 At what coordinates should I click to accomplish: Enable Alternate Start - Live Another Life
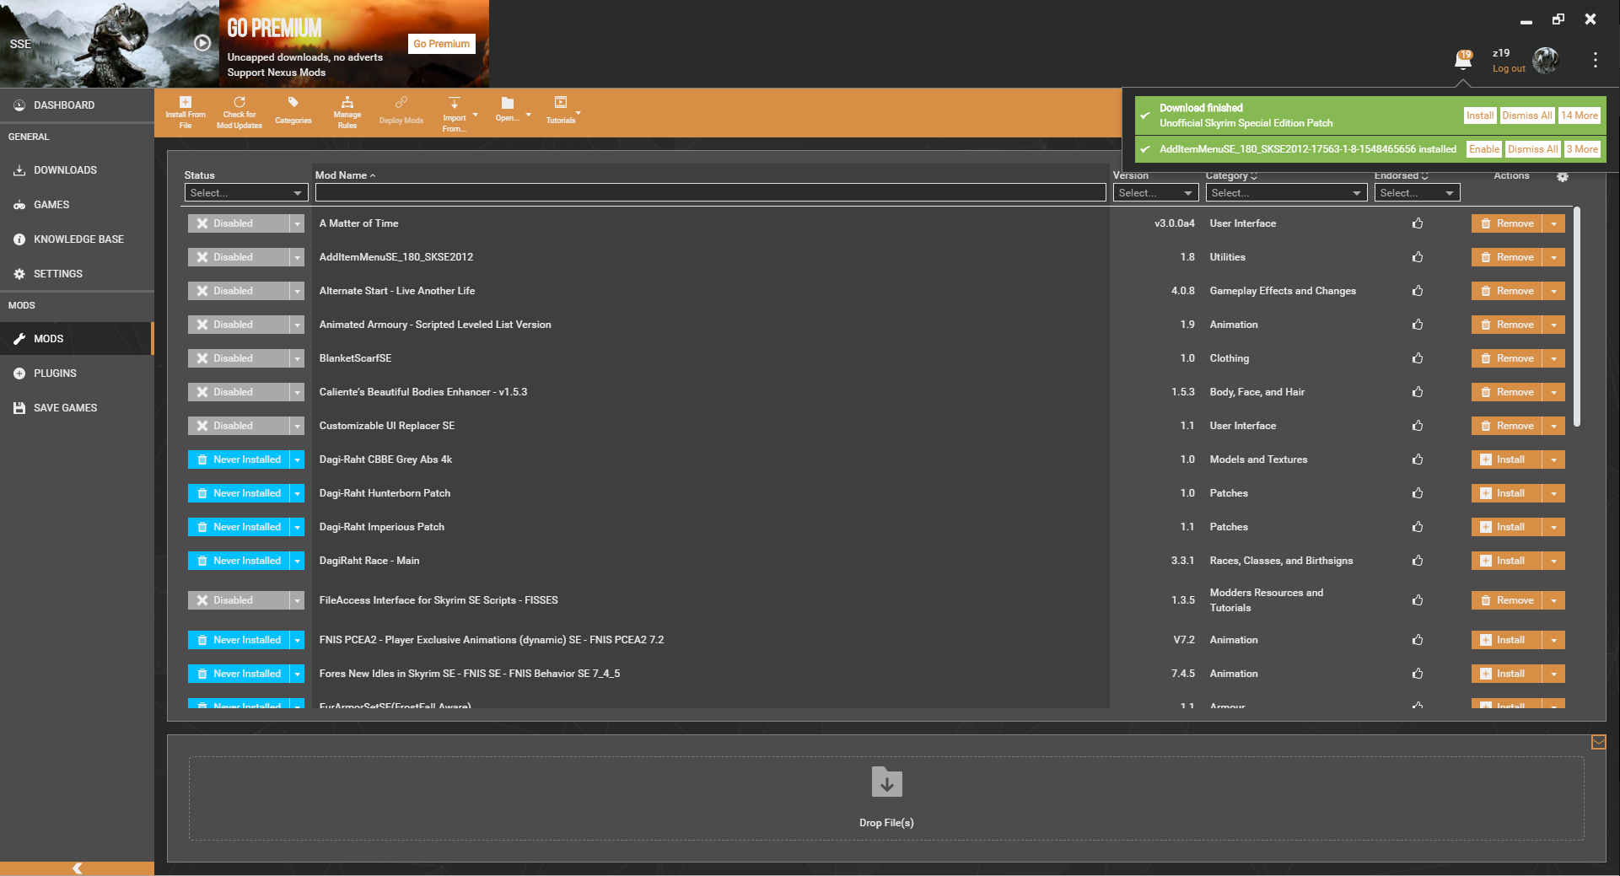pos(239,291)
